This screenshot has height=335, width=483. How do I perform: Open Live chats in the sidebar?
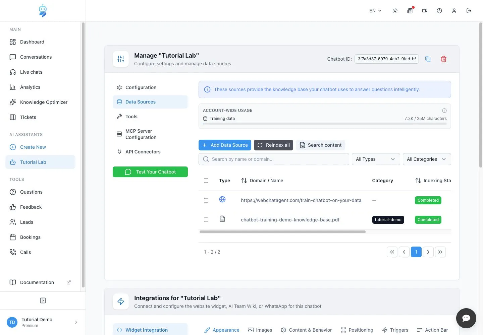pyautogui.click(x=40, y=72)
